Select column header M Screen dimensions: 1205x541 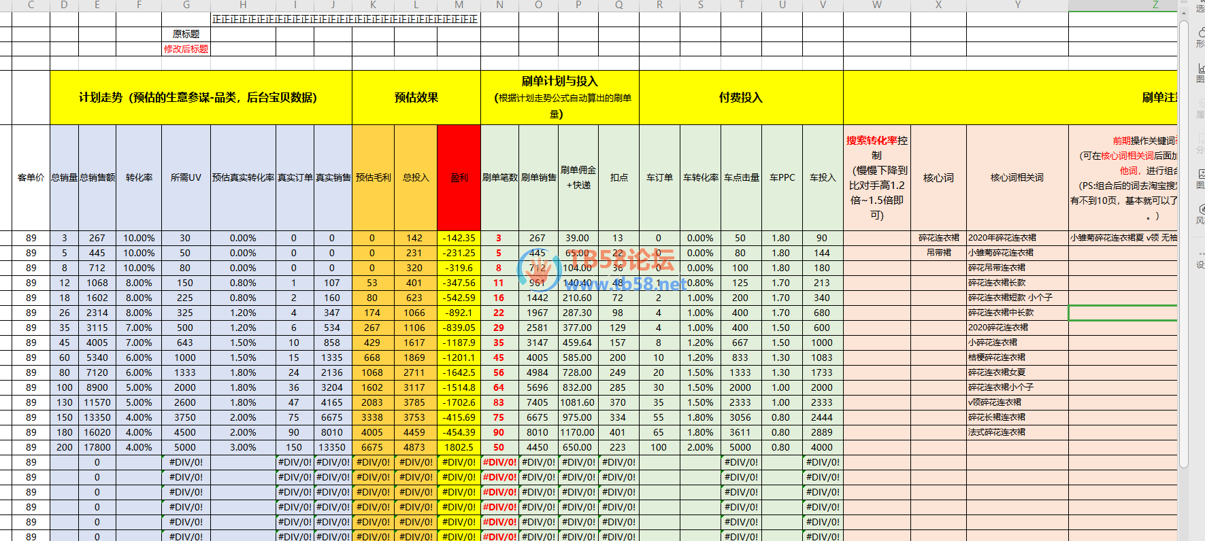[459, 5]
